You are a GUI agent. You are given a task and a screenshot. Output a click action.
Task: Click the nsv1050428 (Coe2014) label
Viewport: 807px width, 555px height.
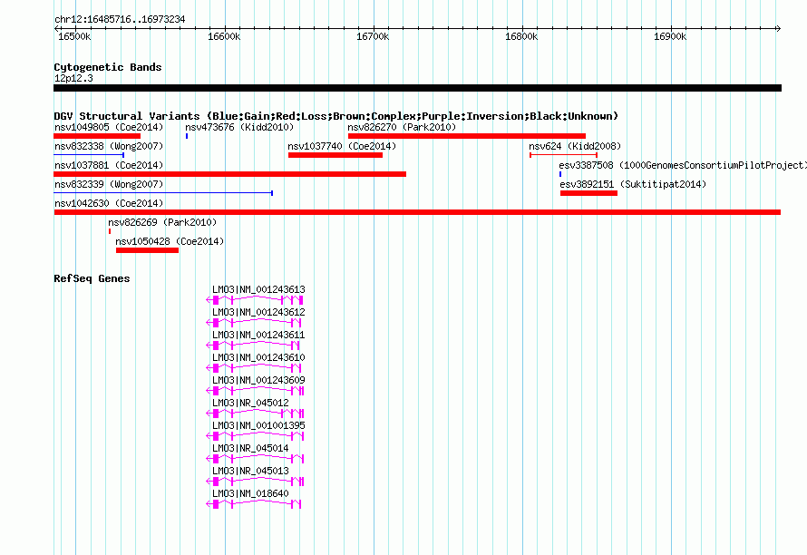pos(170,241)
